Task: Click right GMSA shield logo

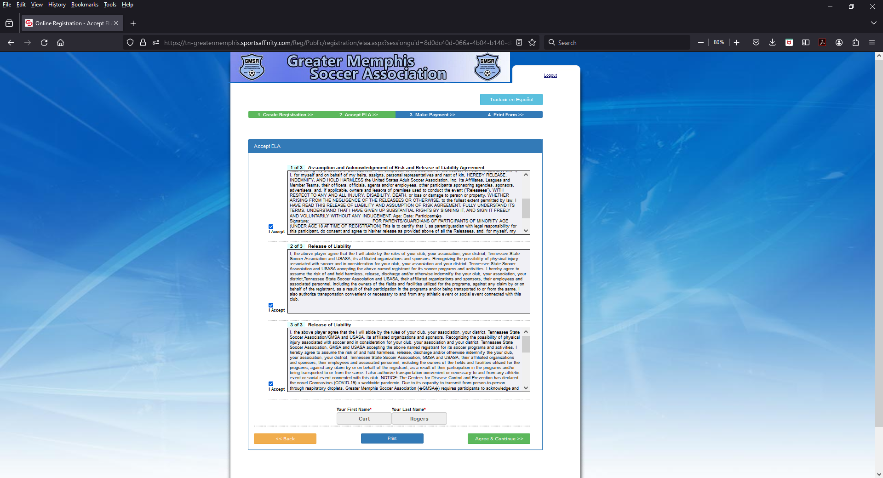Action: tap(487, 67)
